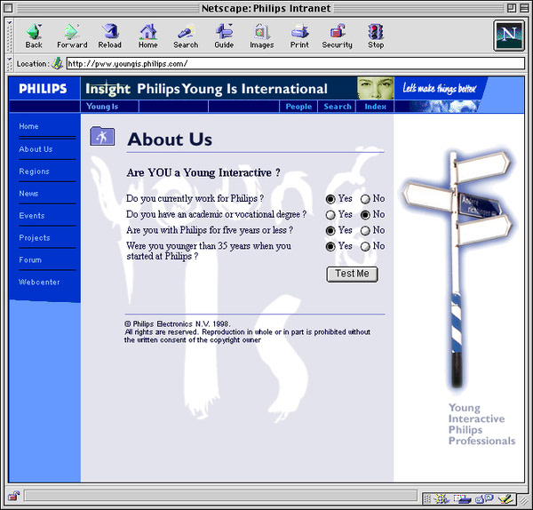Go to Home in the sidebar
Screen dimensions: 533x510
point(28,126)
